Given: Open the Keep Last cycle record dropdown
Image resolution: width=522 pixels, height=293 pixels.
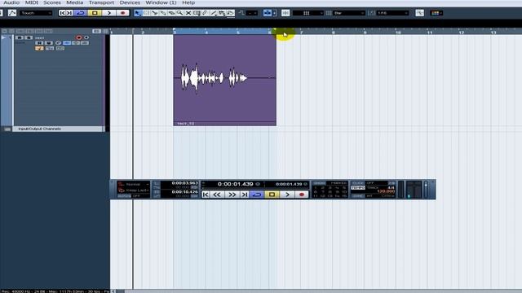Looking at the screenshot, I should pyautogui.click(x=133, y=190).
